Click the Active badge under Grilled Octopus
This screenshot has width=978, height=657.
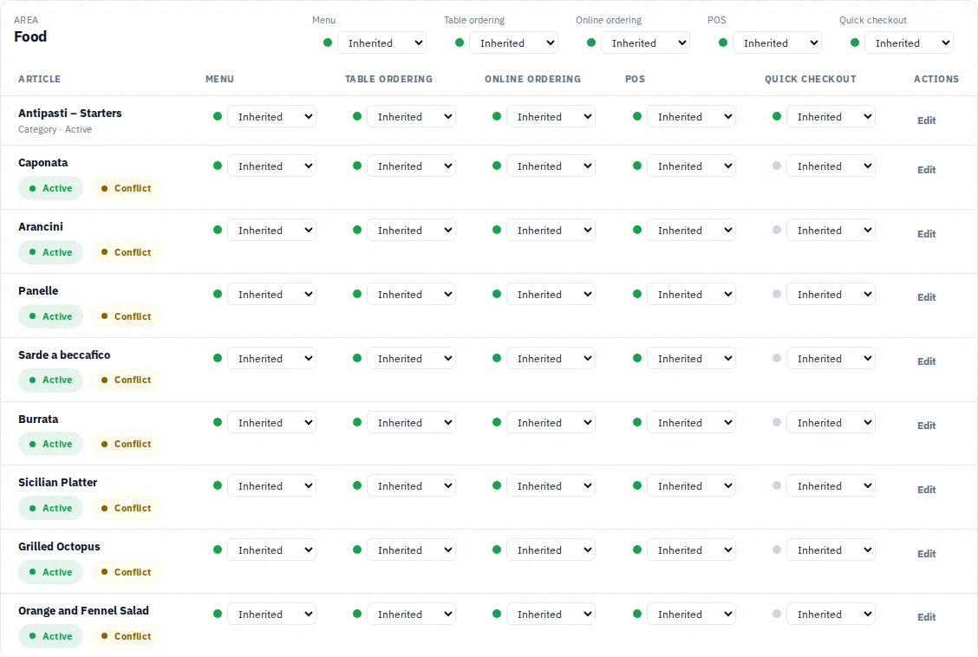(50, 572)
